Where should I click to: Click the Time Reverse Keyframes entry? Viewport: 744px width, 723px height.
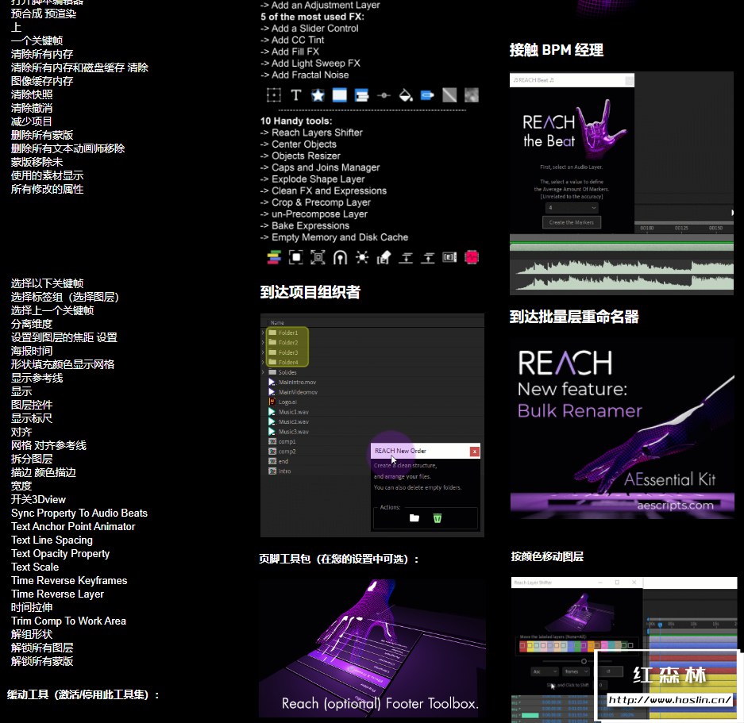tap(69, 581)
